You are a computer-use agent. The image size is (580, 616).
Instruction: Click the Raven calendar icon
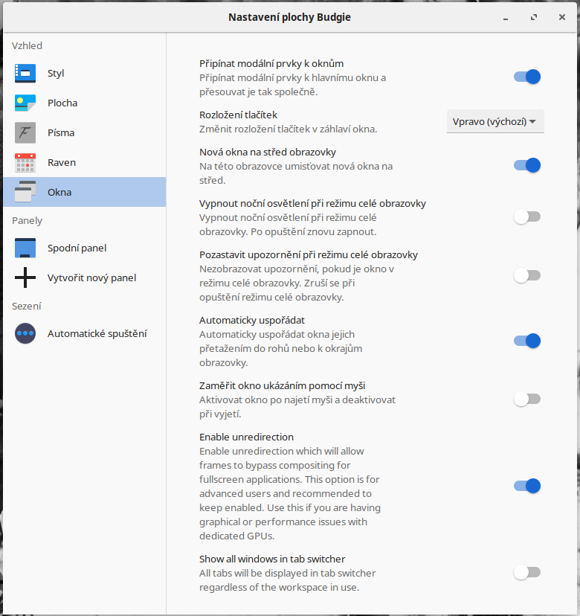click(25, 163)
